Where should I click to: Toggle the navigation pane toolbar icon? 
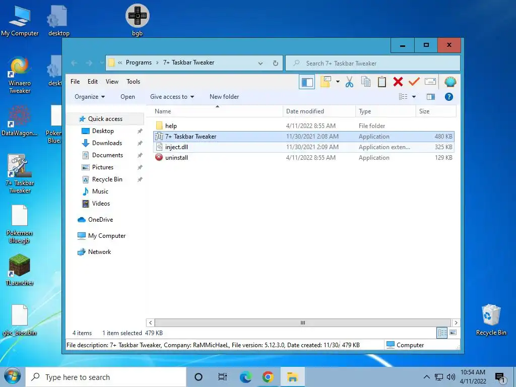click(x=307, y=82)
